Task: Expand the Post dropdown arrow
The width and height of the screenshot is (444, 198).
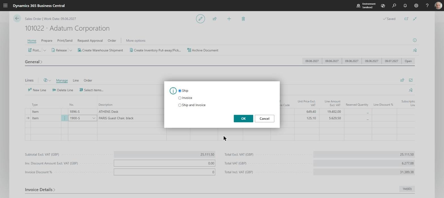Action: tap(44, 50)
